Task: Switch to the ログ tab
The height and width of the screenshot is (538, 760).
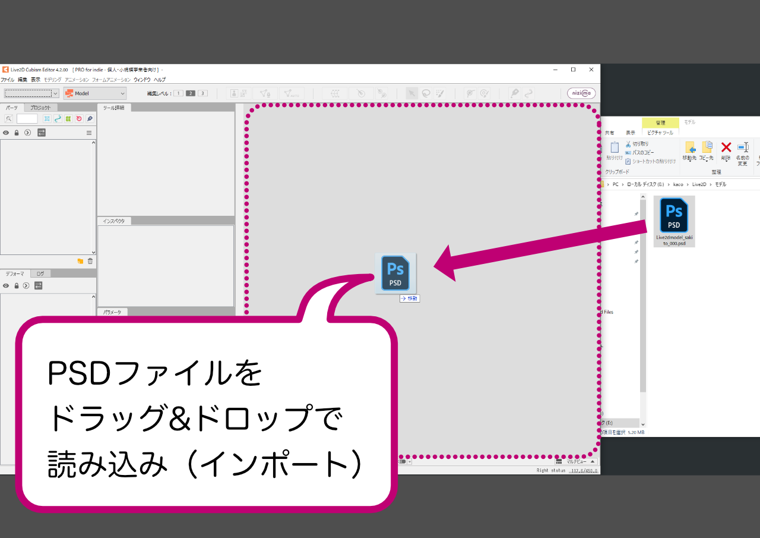Action: tap(40, 273)
